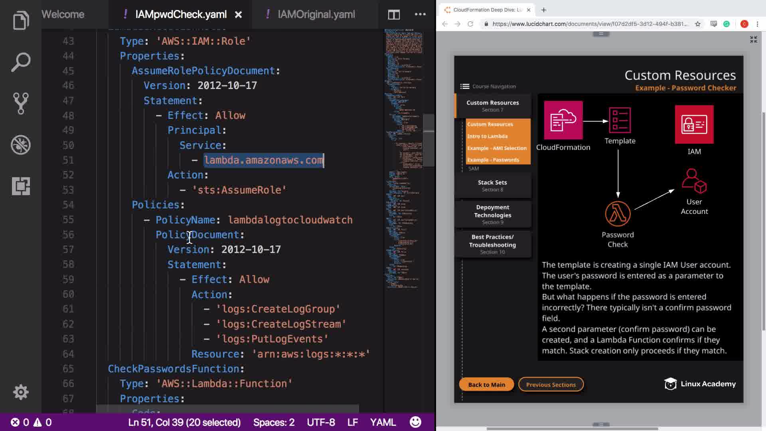The height and width of the screenshot is (431, 766).
Task: Expand Deployment Technologies Section 9 item
Action: (x=492, y=214)
